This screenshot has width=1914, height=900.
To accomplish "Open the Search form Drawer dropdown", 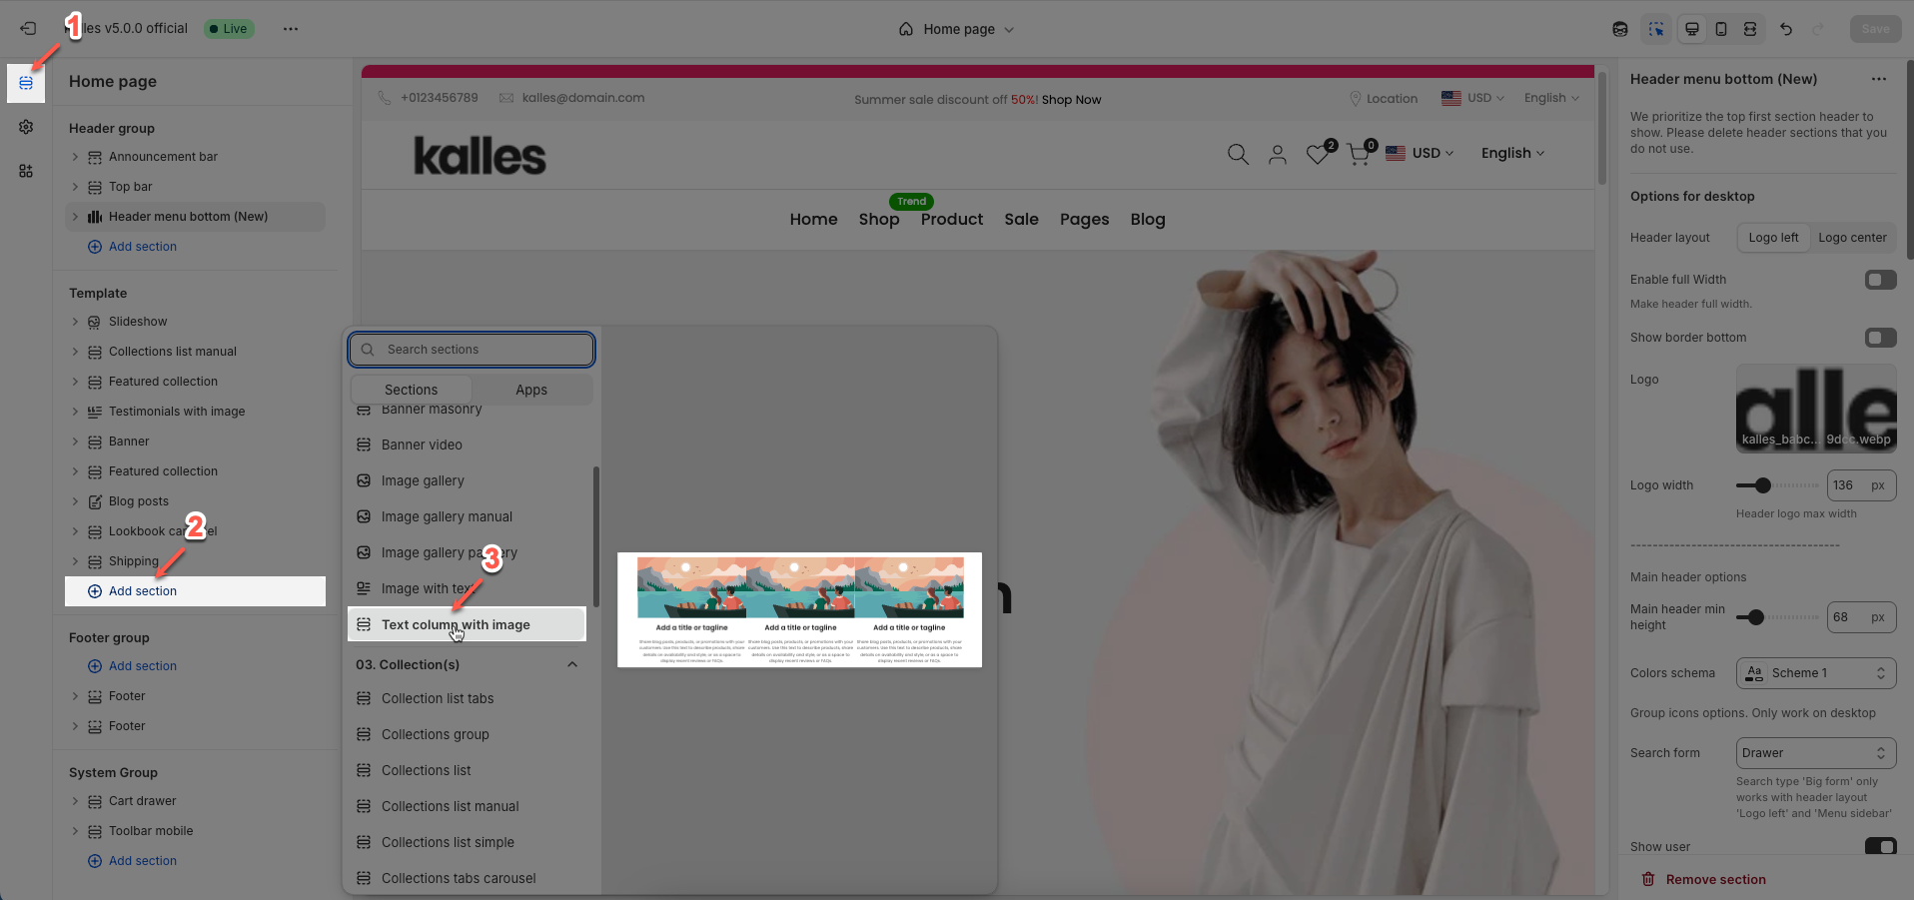I will point(1816,753).
